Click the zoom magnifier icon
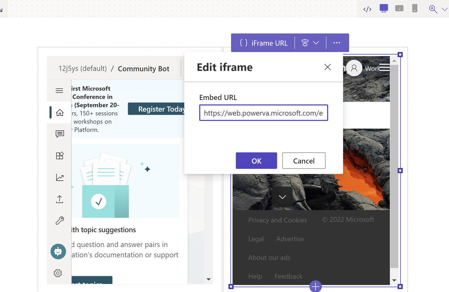449x292 pixels. (433, 9)
